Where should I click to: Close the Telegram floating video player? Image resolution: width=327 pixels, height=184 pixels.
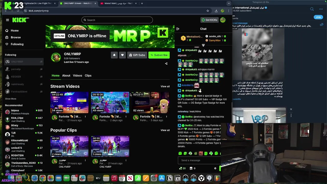(291, 109)
